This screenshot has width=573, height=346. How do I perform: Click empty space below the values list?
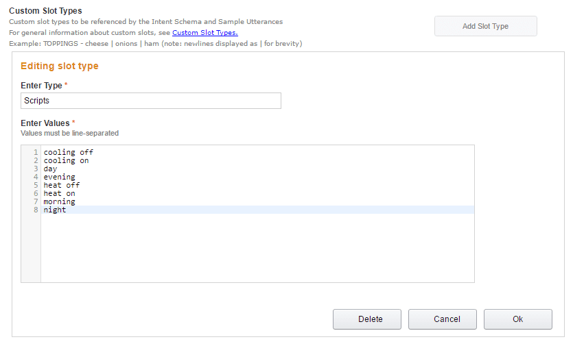point(257,250)
